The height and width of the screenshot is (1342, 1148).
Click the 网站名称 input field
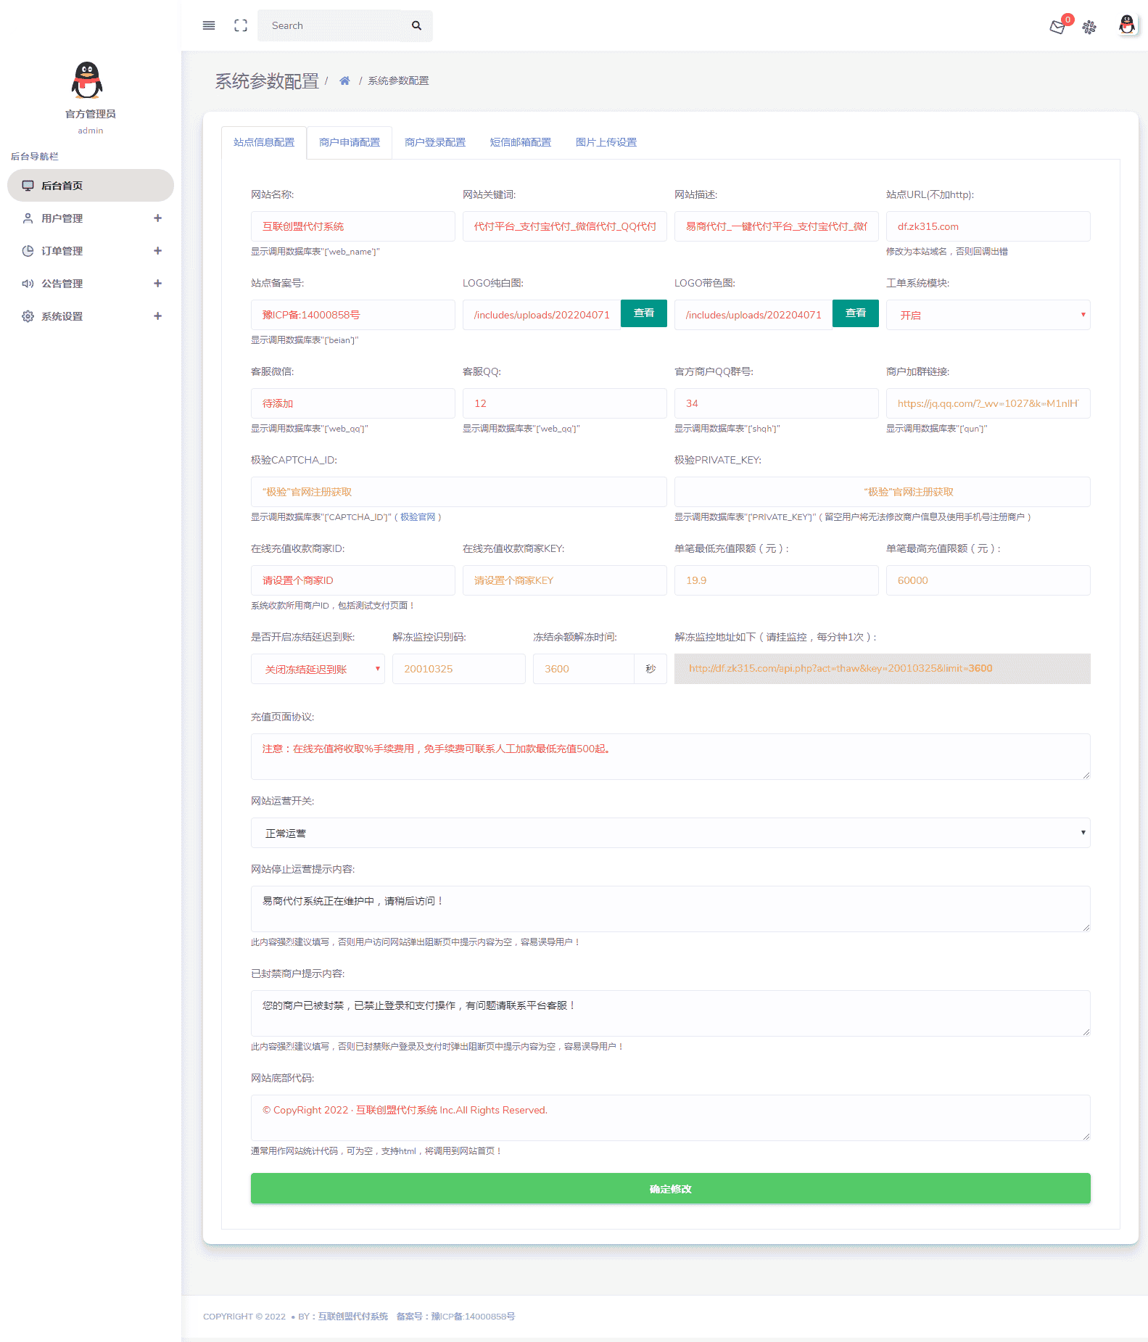352,226
